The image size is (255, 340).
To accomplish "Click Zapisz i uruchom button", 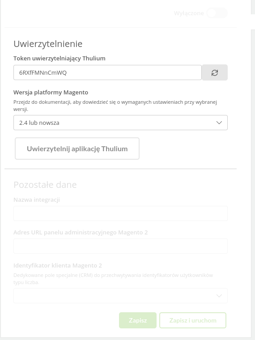I will (x=193, y=320).
